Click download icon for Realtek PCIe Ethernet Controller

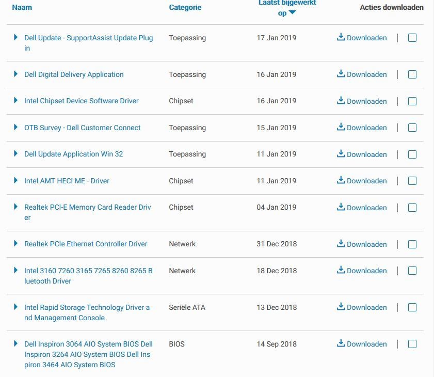[341, 244]
